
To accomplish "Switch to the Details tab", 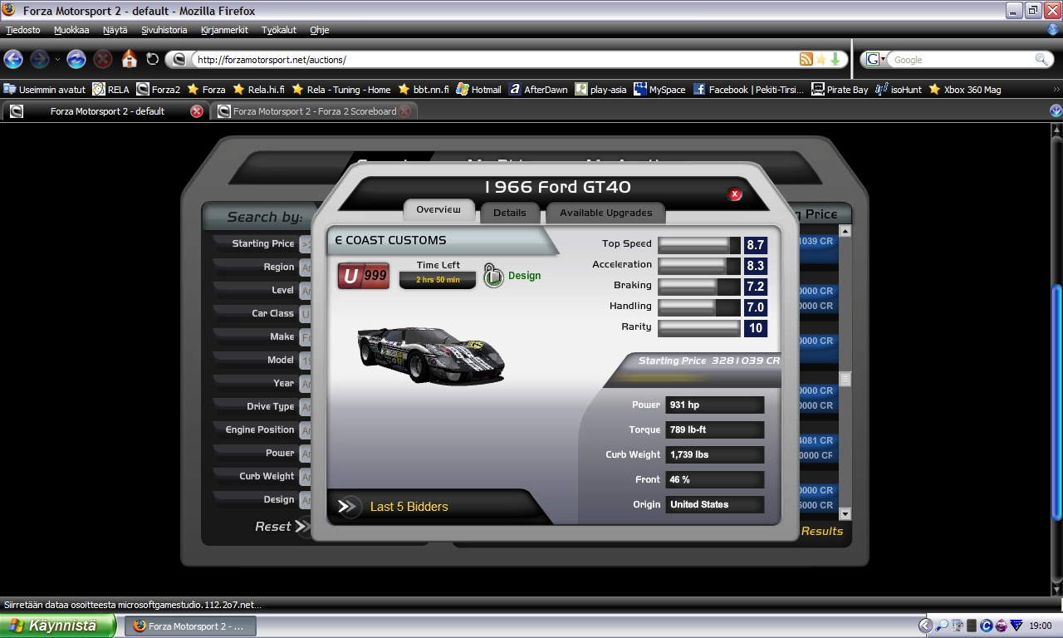I will pos(509,213).
